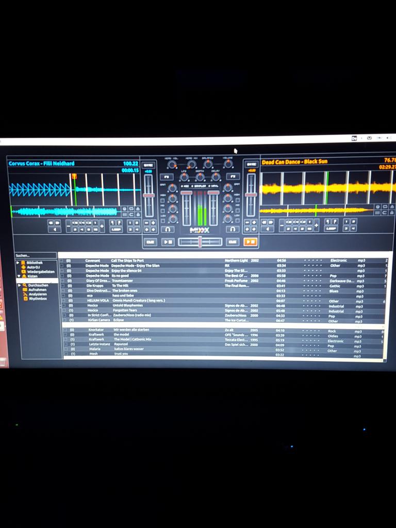Click left deck loop halve minus button

point(69,226)
